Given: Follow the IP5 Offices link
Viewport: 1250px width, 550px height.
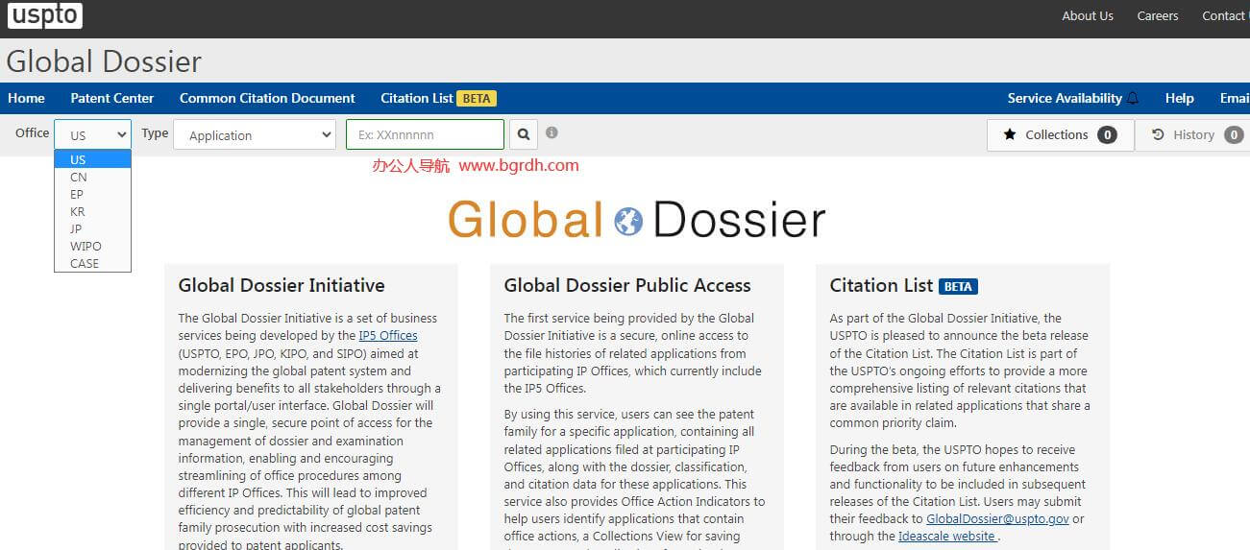Looking at the screenshot, I should (x=388, y=336).
